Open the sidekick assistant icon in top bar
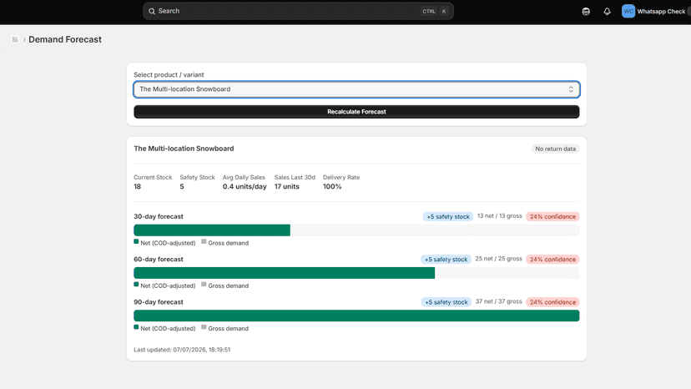Image resolution: width=691 pixels, height=389 pixels. point(586,12)
